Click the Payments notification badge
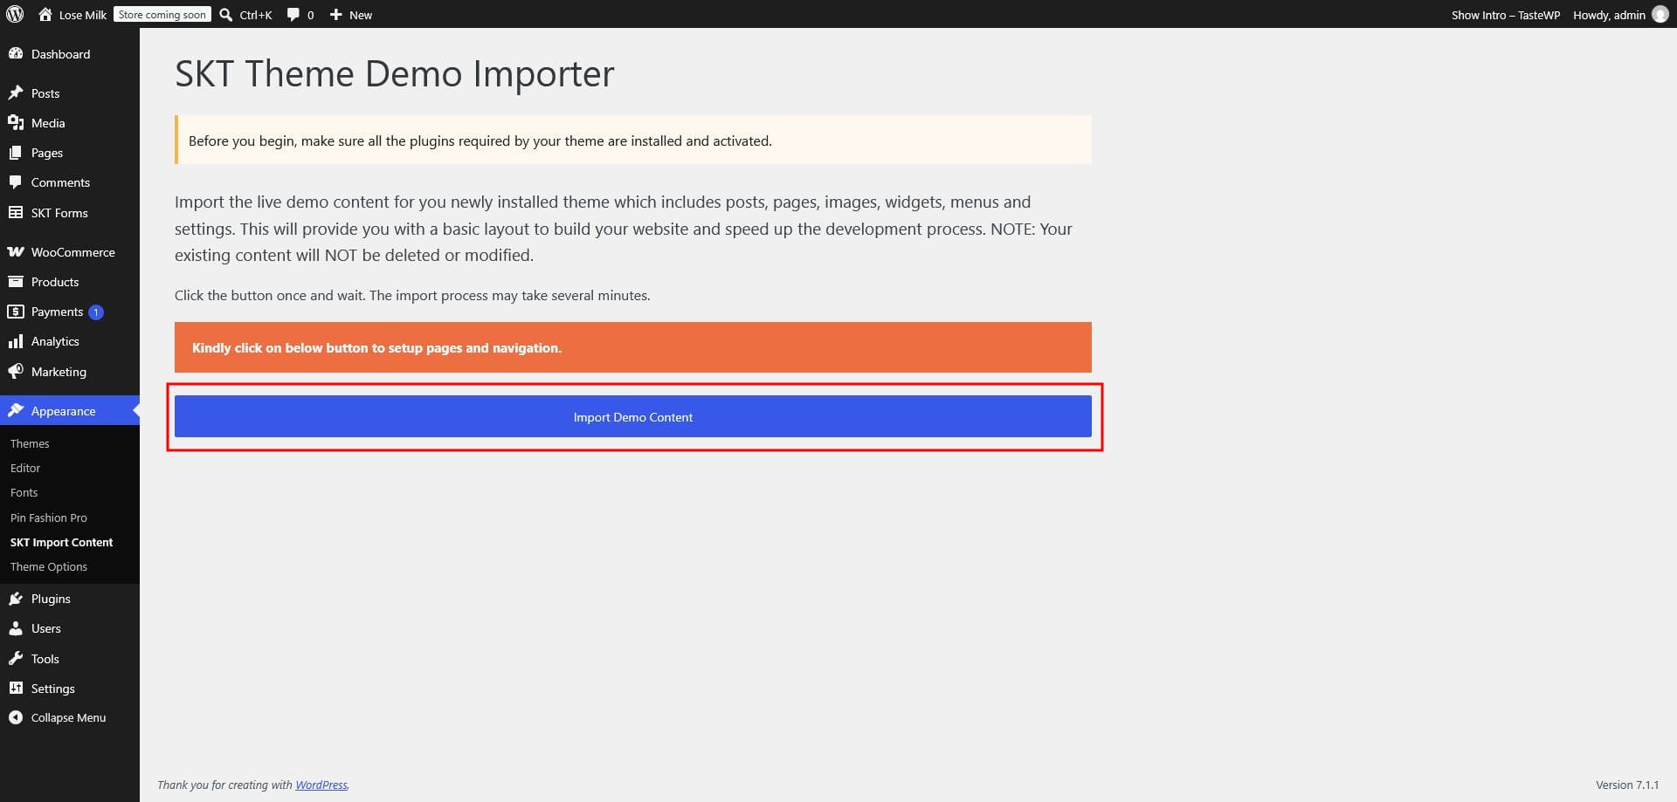Image resolution: width=1677 pixels, height=802 pixels. pos(96,312)
